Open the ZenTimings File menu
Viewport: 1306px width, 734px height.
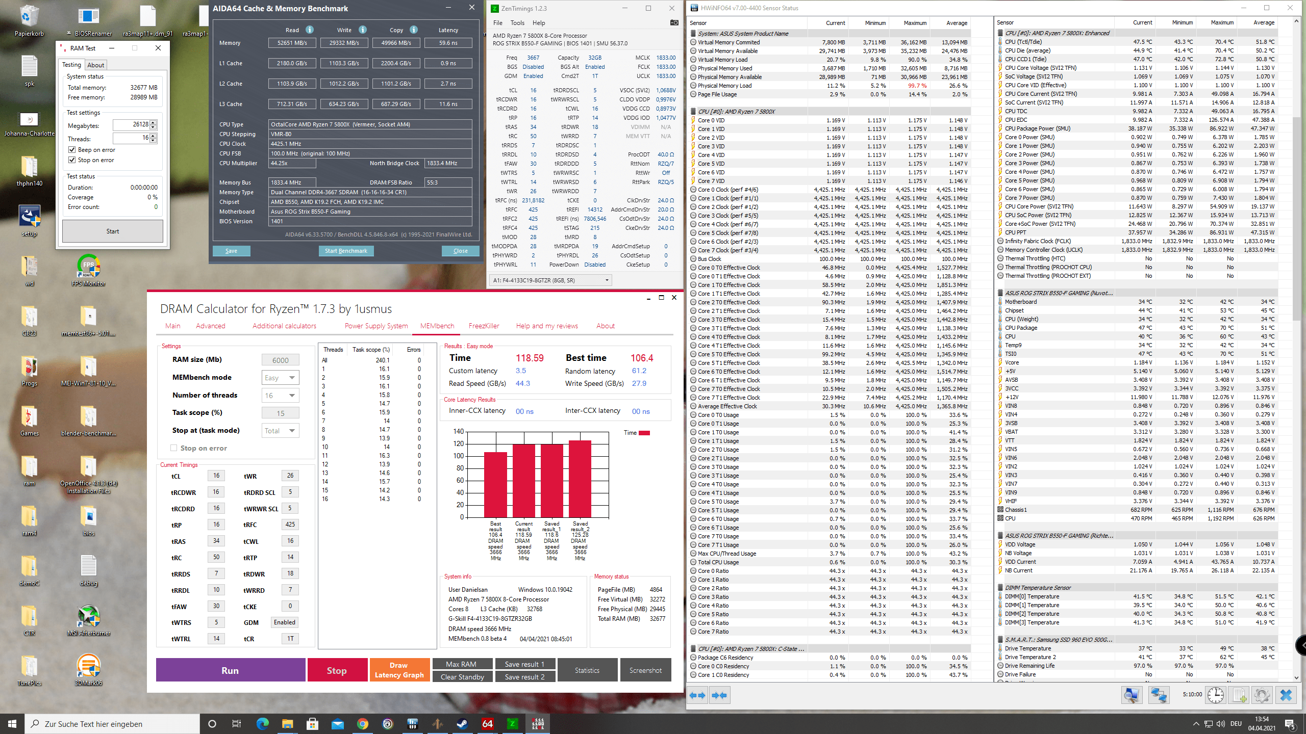498,22
